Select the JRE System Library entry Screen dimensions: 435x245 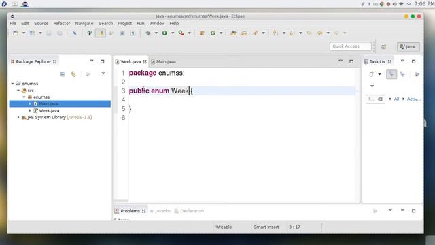(x=56, y=118)
